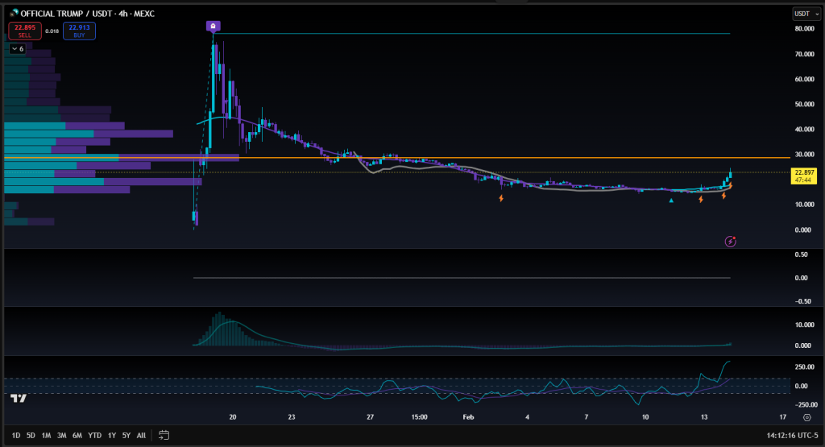This screenshot has width=825, height=447.
Task: Click the Feb label on time axis
Action: tap(468, 417)
